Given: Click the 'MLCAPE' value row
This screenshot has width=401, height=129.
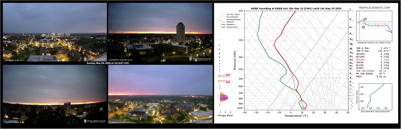Looking at the screenshot, I should pos(373,57).
